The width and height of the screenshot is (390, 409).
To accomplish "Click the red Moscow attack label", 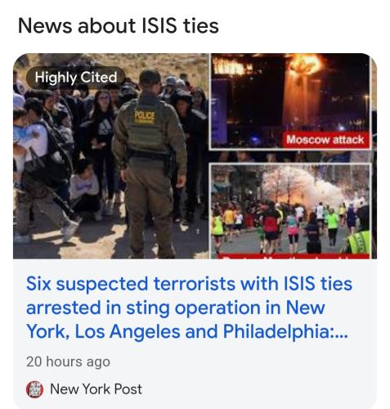I will [x=325, y=140].
